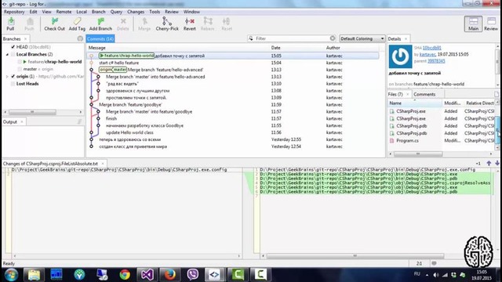Viewport: 502px width, 282px height.
Task: Toggle feature/chrap-hello-world branch checkbox
Action: [20, 62]
